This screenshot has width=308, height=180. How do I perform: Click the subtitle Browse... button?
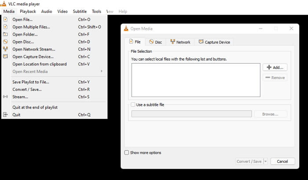271,114
